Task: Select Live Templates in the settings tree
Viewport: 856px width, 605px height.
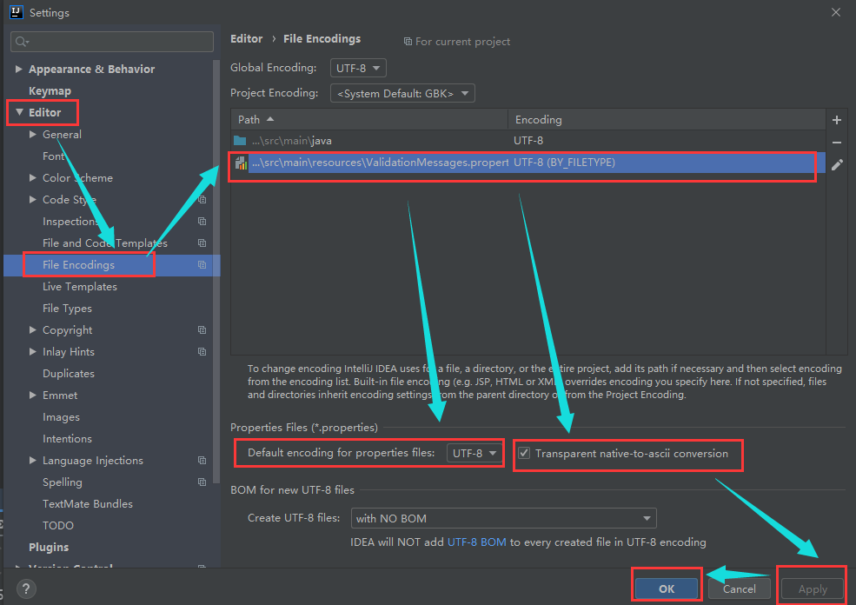Action: click(79, 286)
